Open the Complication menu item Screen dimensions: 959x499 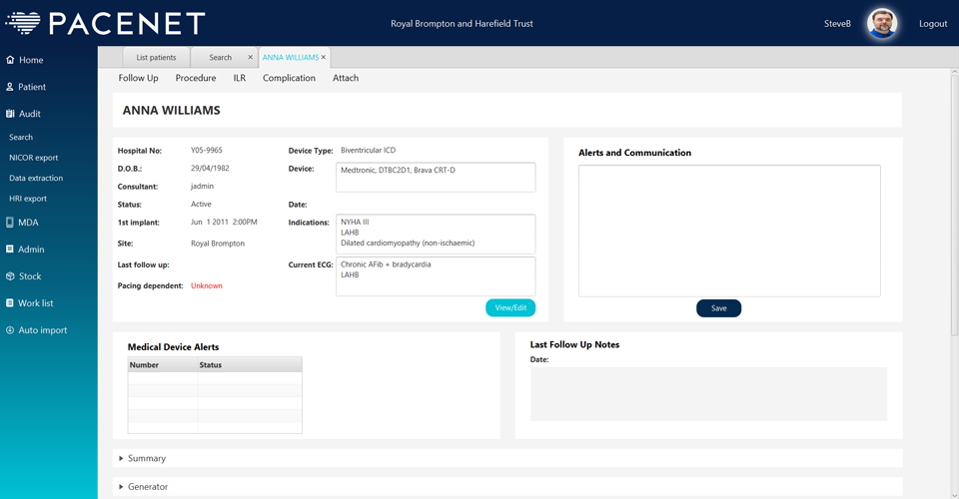[289, 78]
